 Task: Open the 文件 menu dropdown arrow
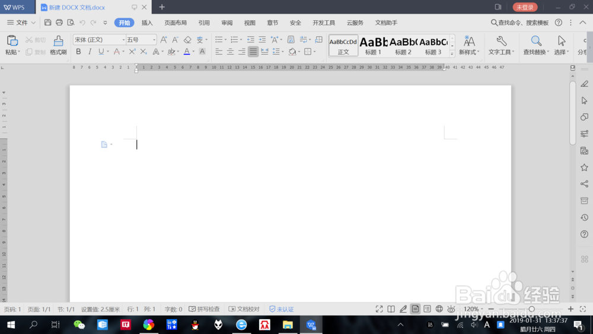click(x=33, y=23)
